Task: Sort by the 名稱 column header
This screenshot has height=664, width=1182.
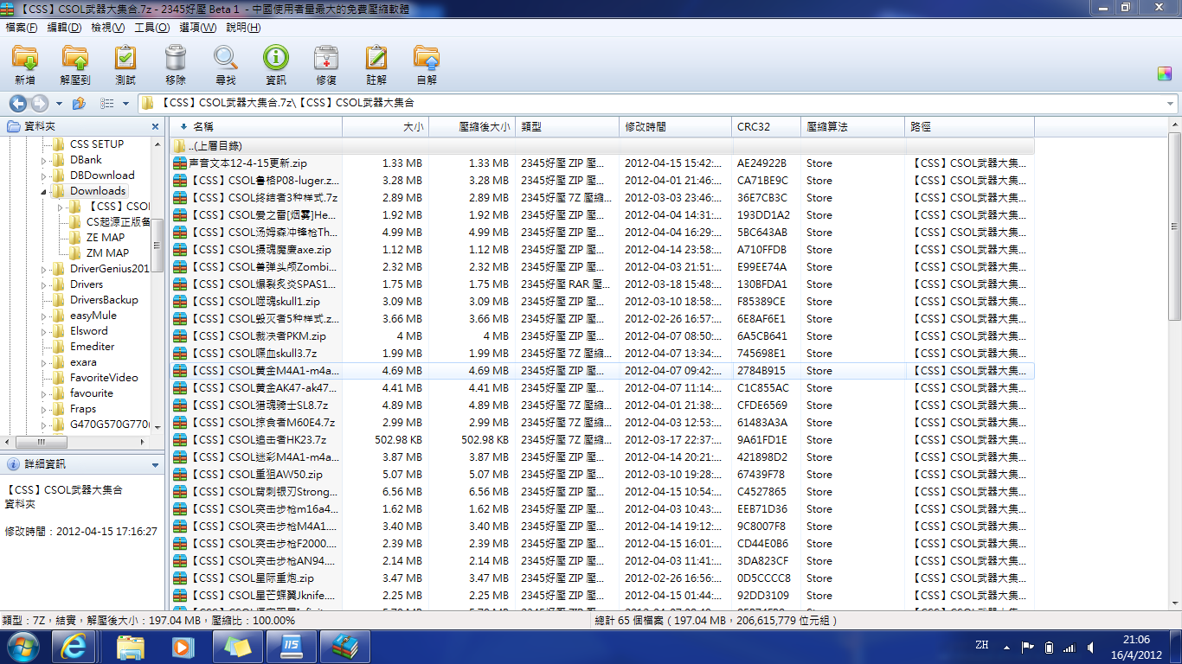Action: 256,126
